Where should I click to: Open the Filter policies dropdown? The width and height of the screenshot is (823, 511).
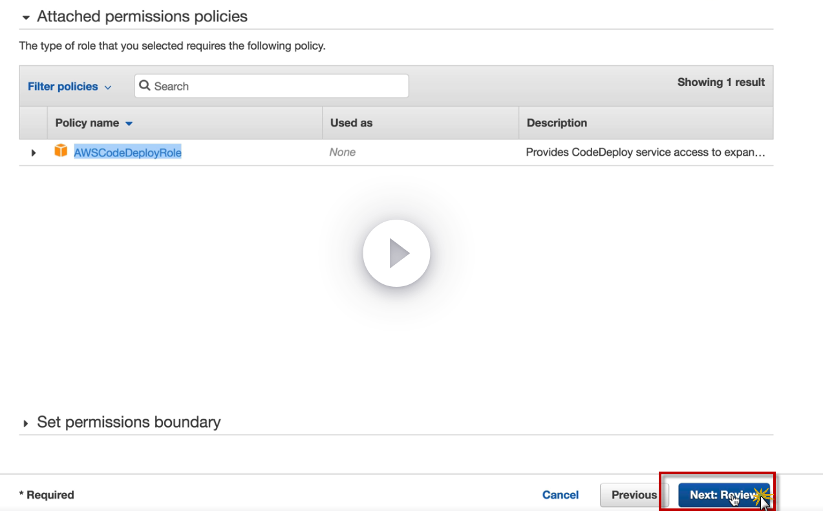[69, 87]
